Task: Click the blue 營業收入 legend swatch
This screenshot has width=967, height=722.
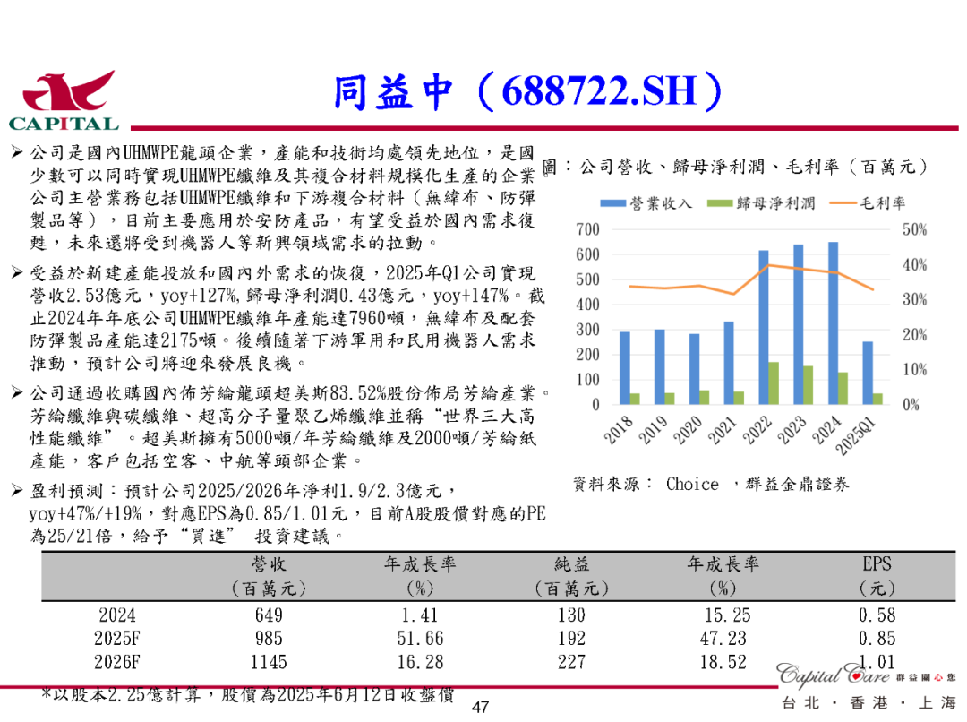Action: pyautogui.click(x=613, y=203)
